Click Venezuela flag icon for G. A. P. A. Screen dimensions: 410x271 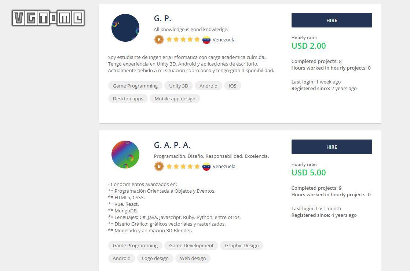coord(206,166)
